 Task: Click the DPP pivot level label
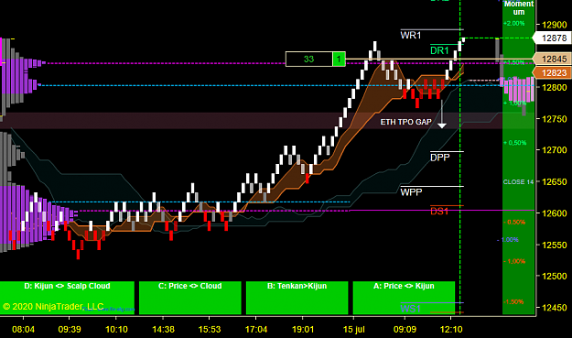440,158
